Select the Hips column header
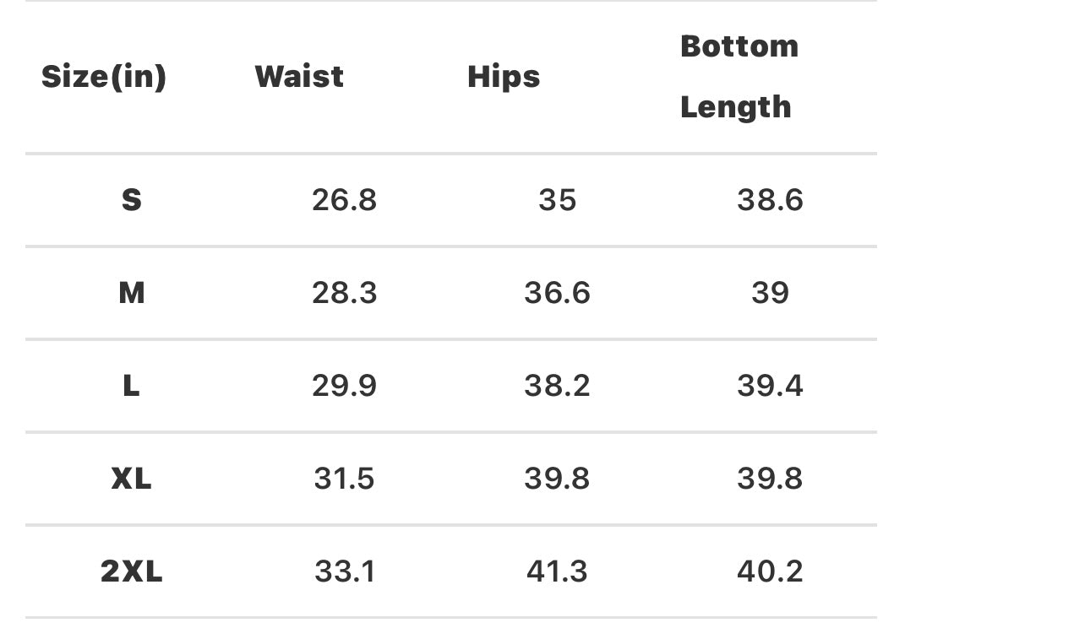 point(504,77)
